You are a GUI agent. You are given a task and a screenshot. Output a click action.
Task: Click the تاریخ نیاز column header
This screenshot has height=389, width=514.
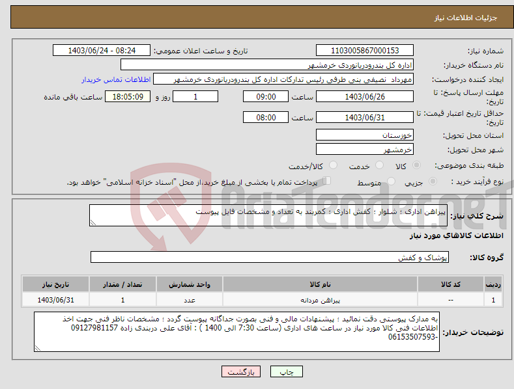pyautogui.click(x=56, y=284)
